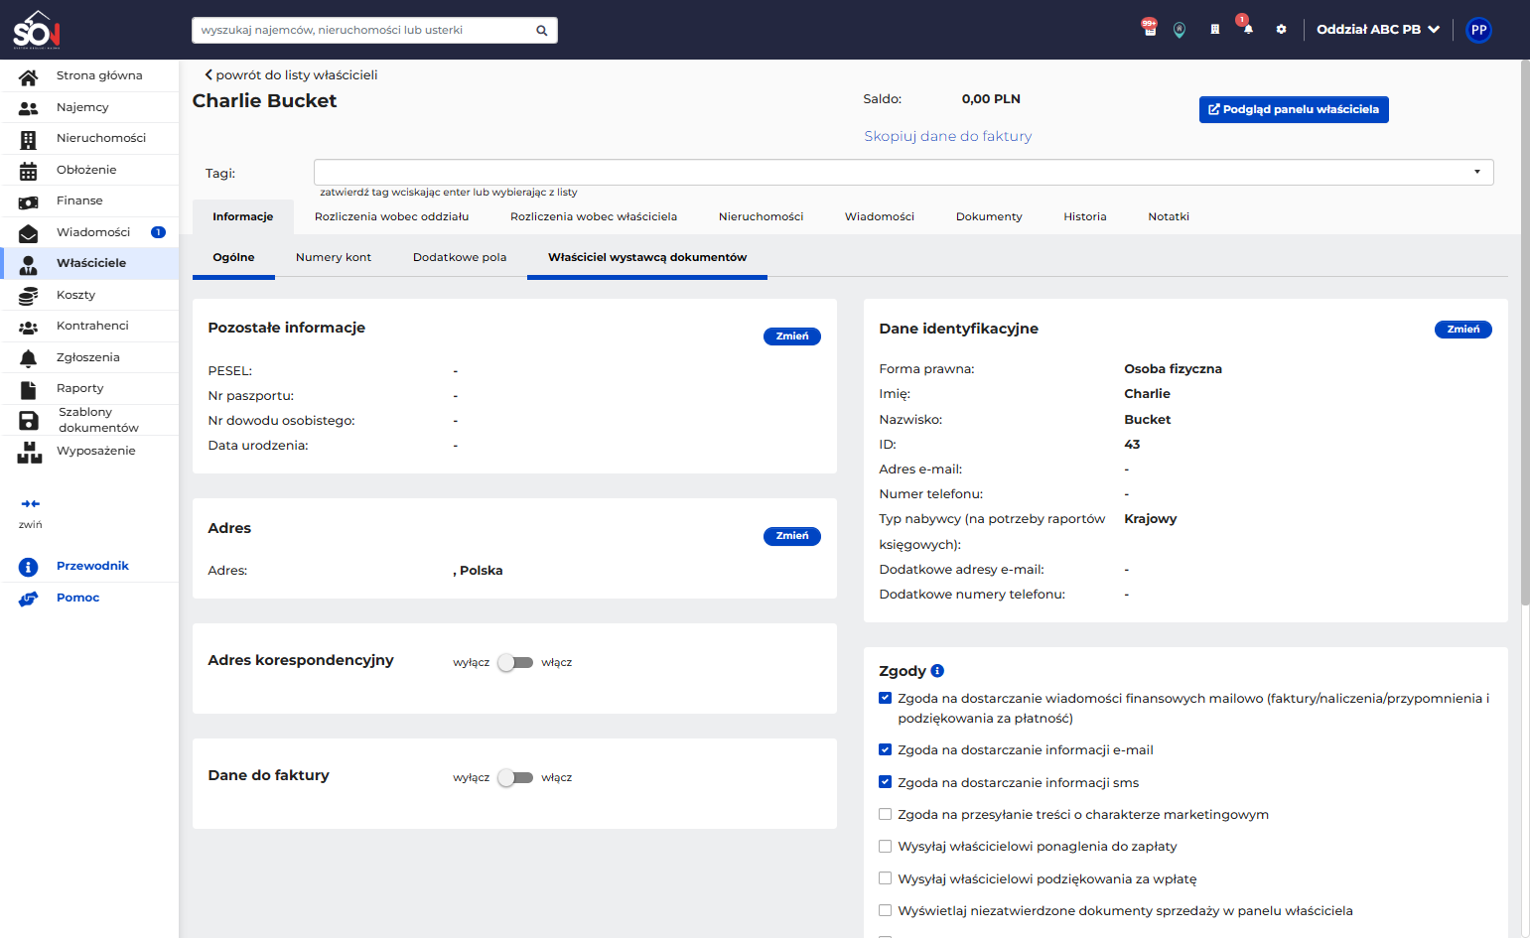Check Wysyłaj właścicielowi podziękowania za wpłatę
Image resolution: width=1530 pixels, height=938 pixels.
coord(886,878)
